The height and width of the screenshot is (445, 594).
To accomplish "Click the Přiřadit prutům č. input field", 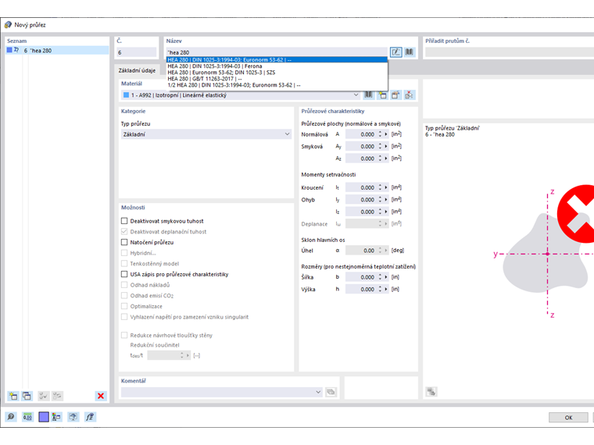I will click(x=510, y=52).
